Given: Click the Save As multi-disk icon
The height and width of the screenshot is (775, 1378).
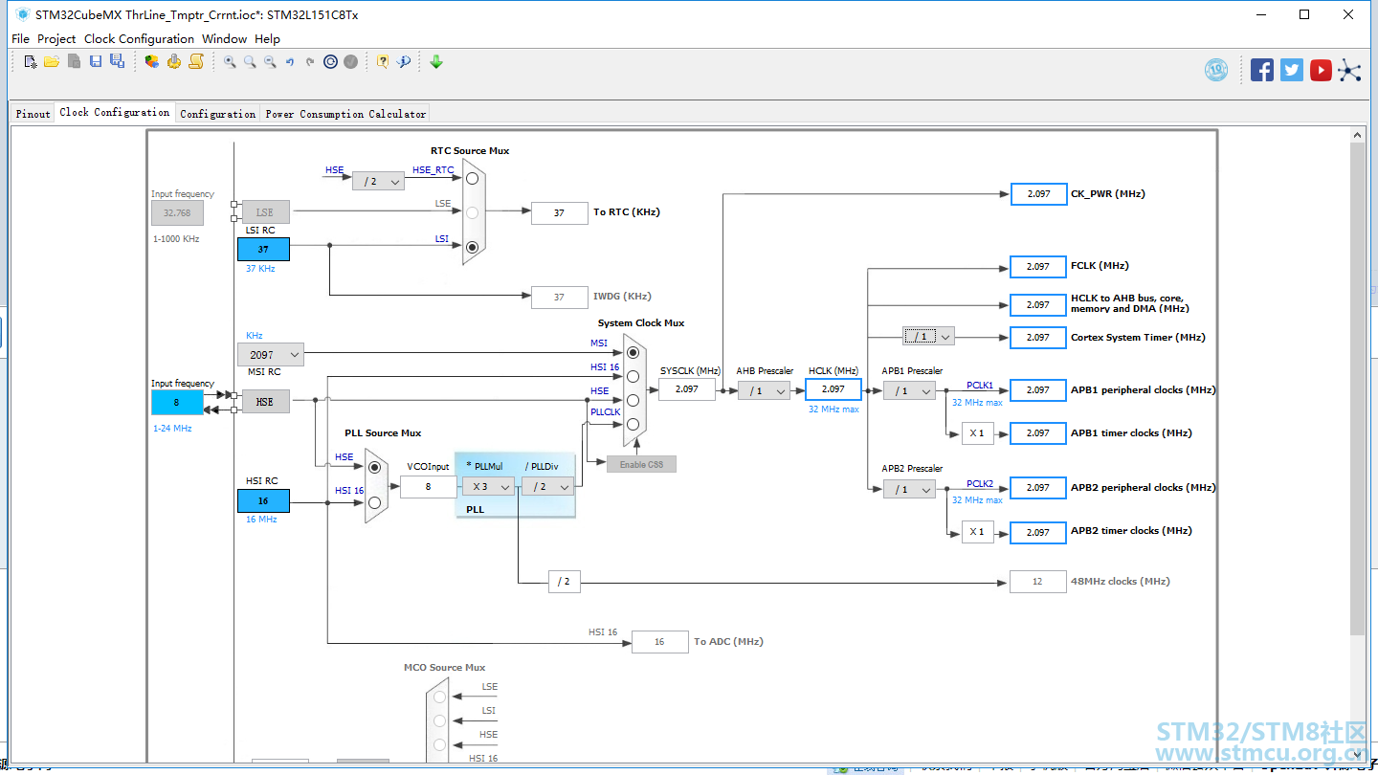Looking at the screenshot, I should click(x=117, y=62).
